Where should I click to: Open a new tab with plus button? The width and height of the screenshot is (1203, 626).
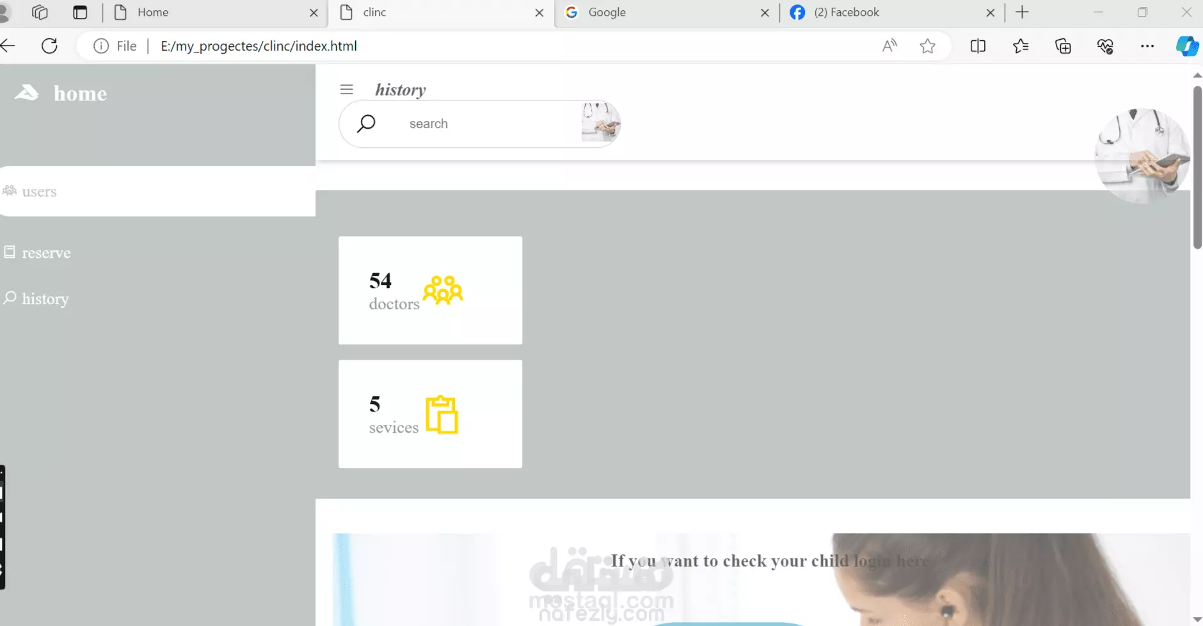1023,12
